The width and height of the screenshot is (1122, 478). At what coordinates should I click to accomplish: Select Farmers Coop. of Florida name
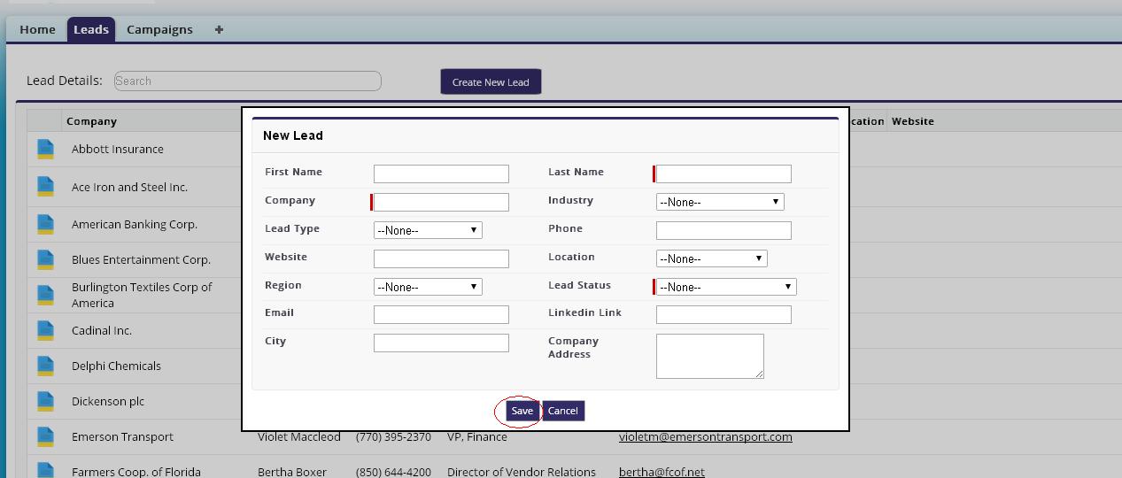136,472
